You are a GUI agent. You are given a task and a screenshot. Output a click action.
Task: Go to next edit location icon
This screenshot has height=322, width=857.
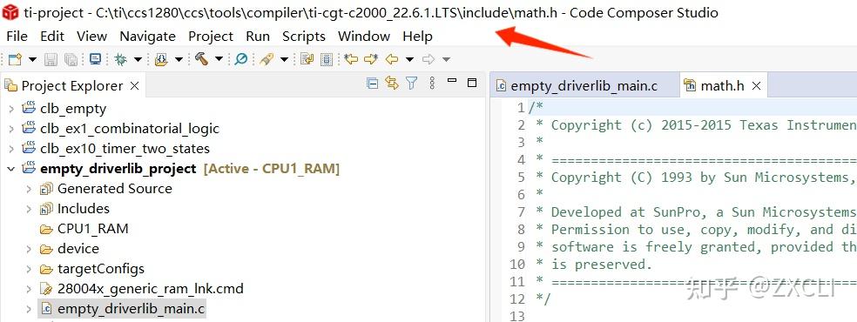[x=370, y=59]
